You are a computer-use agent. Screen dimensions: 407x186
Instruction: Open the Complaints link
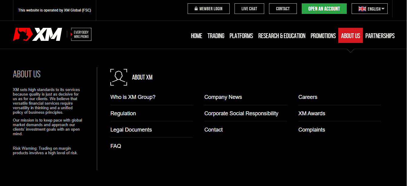tap(312, 130)
